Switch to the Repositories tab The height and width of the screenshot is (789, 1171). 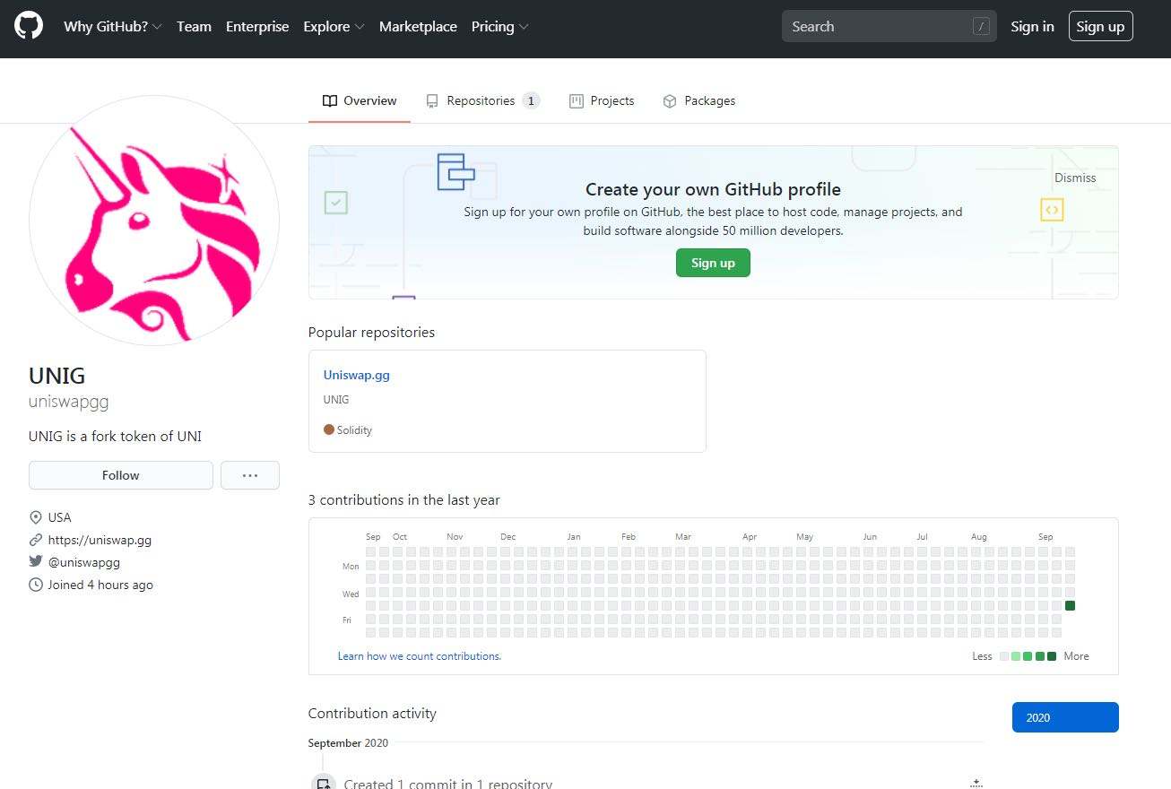482,100
